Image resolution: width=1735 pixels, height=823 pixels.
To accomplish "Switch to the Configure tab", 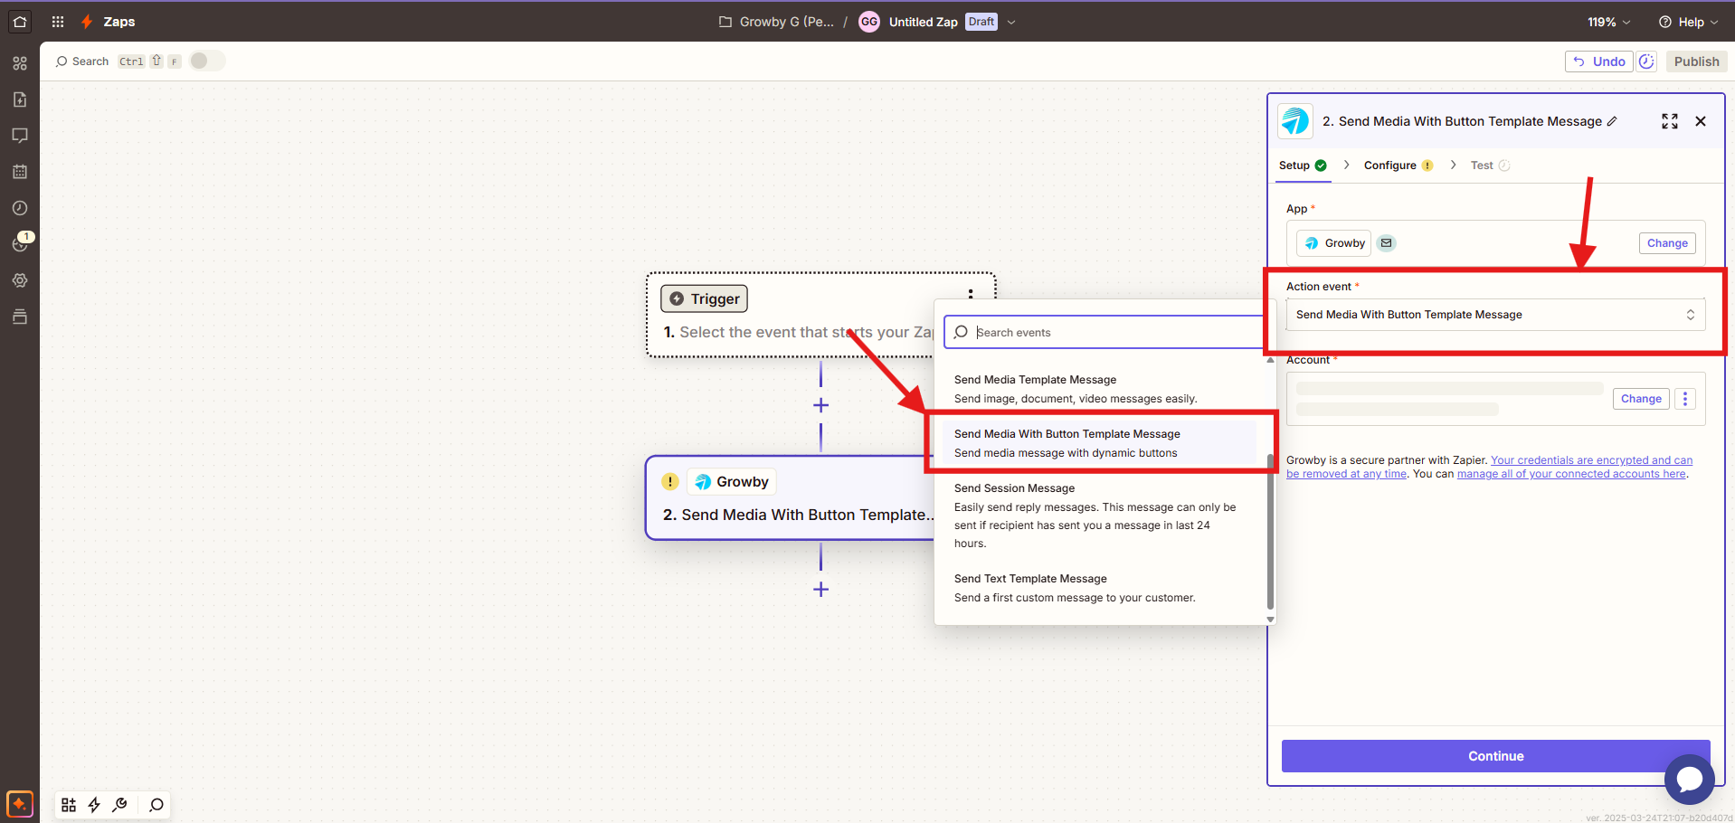I will 1398,166.
